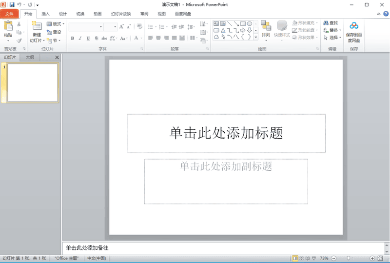Image resolution: width=390 pixels, height=263 pixels.
Task: Switch to the Animations (动画) tab
Action: pos(97,14)
